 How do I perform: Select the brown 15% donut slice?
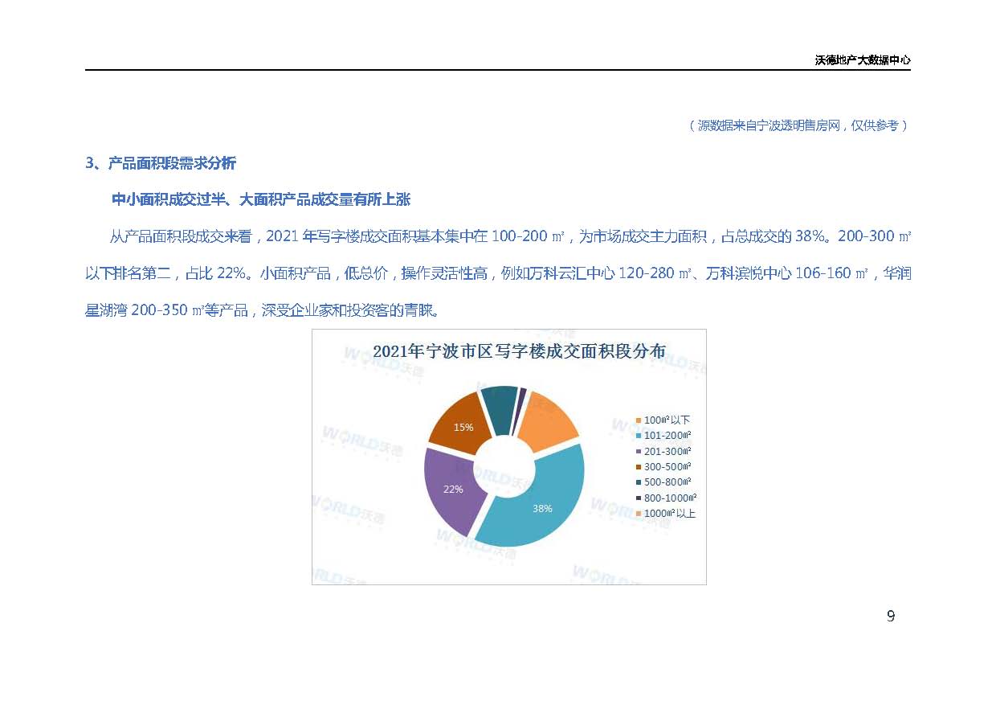(459, 424)
